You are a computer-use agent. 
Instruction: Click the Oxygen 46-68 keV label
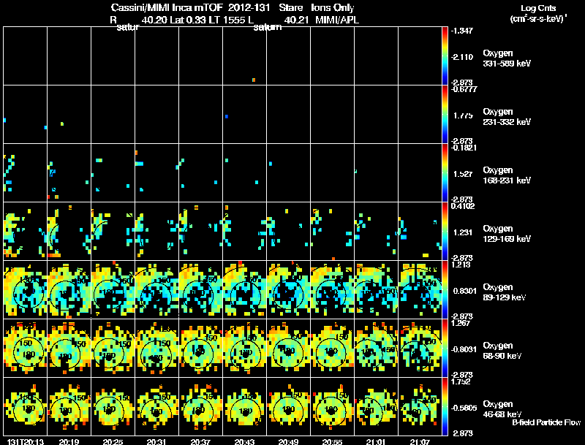click(x=502, y=409)
